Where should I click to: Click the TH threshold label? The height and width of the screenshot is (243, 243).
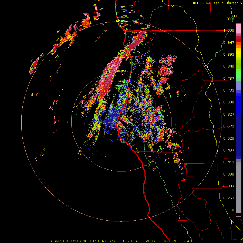tap(232, 210)
